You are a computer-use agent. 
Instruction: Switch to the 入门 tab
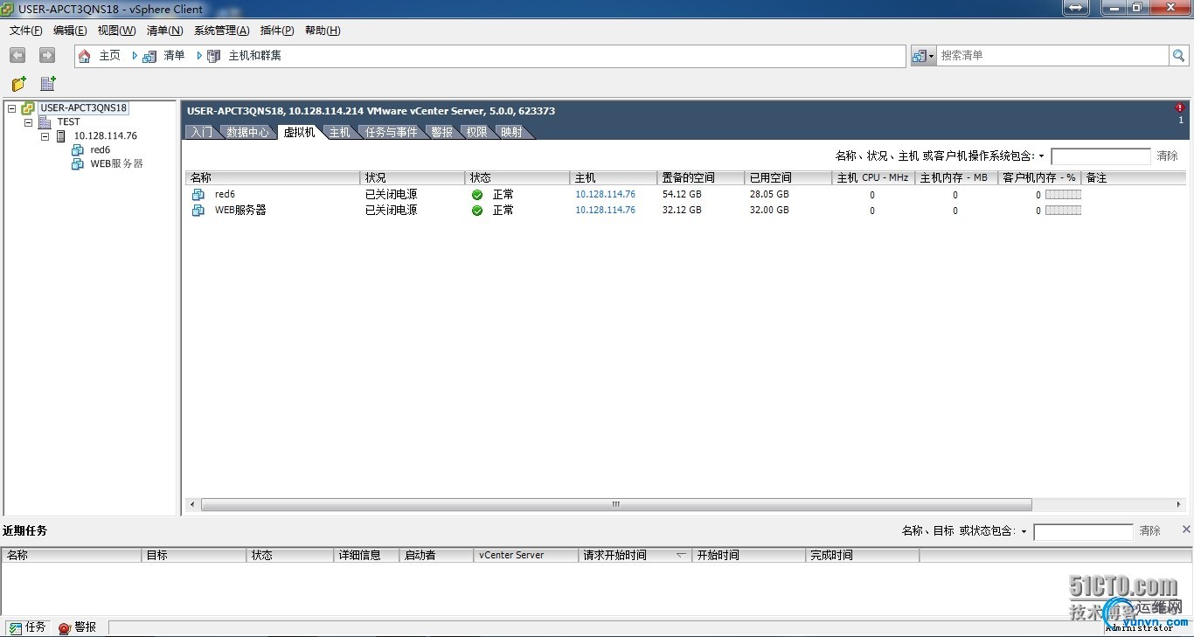[x=201, y=133]
